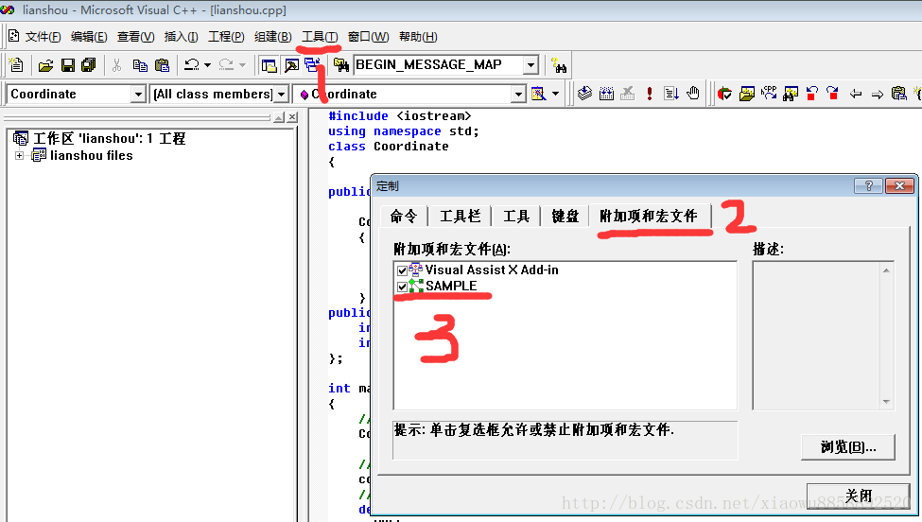
Task: Open the 工程(P) menu
Action: coord(226,37)
